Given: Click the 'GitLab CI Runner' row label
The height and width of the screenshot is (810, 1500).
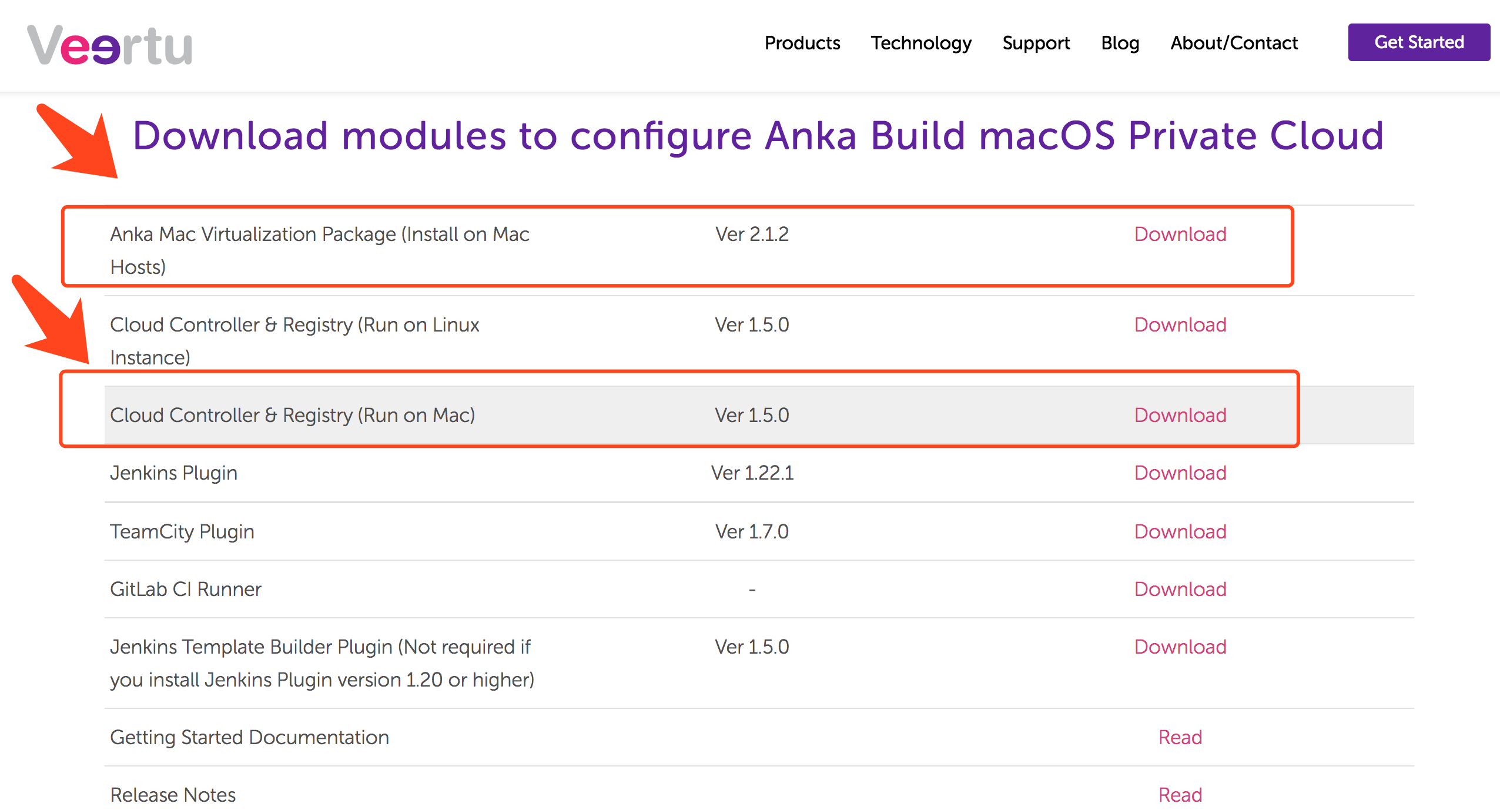Looking at the screenshot, I should coord(185,589).
